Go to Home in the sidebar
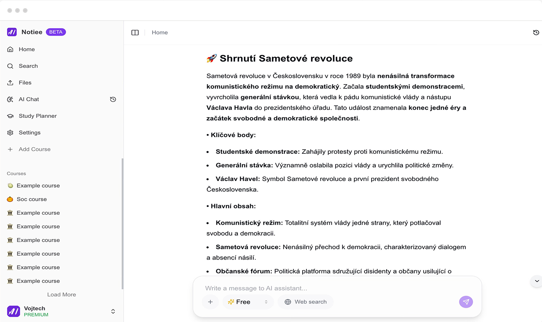542x322 pixels. [x=26, y=49]
